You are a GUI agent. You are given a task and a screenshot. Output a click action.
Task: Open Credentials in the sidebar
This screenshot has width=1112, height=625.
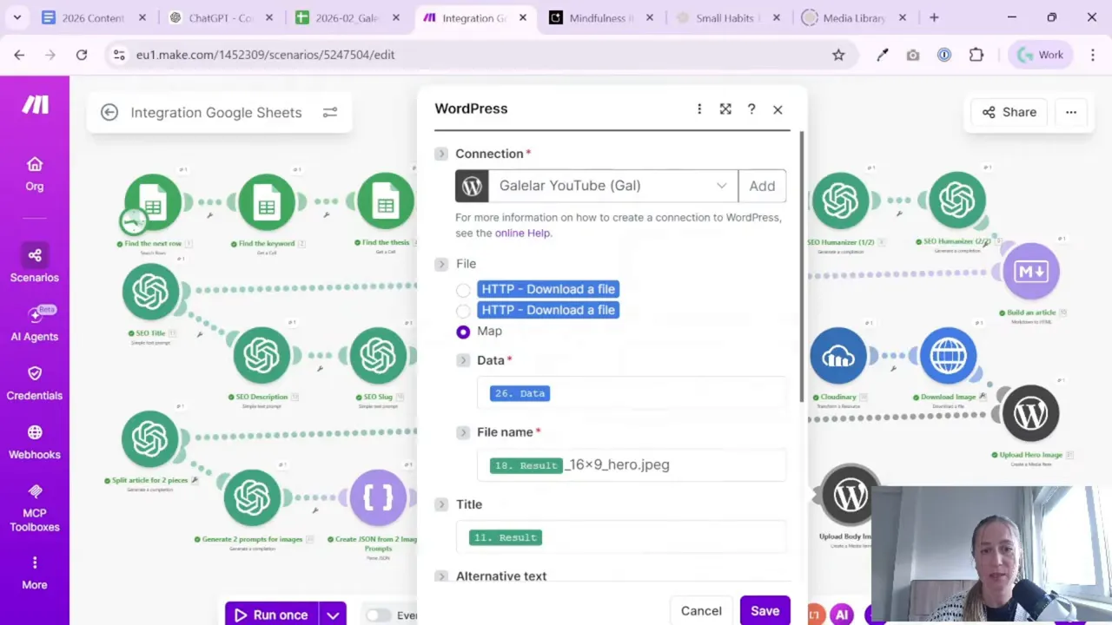click(35, 382)
